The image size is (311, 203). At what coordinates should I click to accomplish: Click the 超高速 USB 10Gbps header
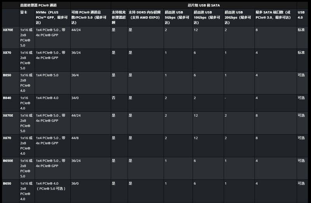(207, 17)
